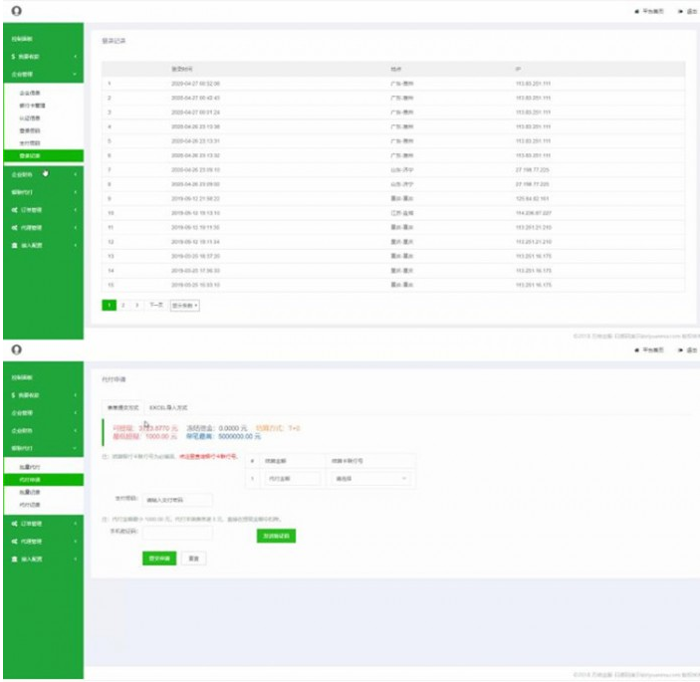The image size is (700, 682).
Task: Click the login time cell in row 1
Action: (195, 84)
